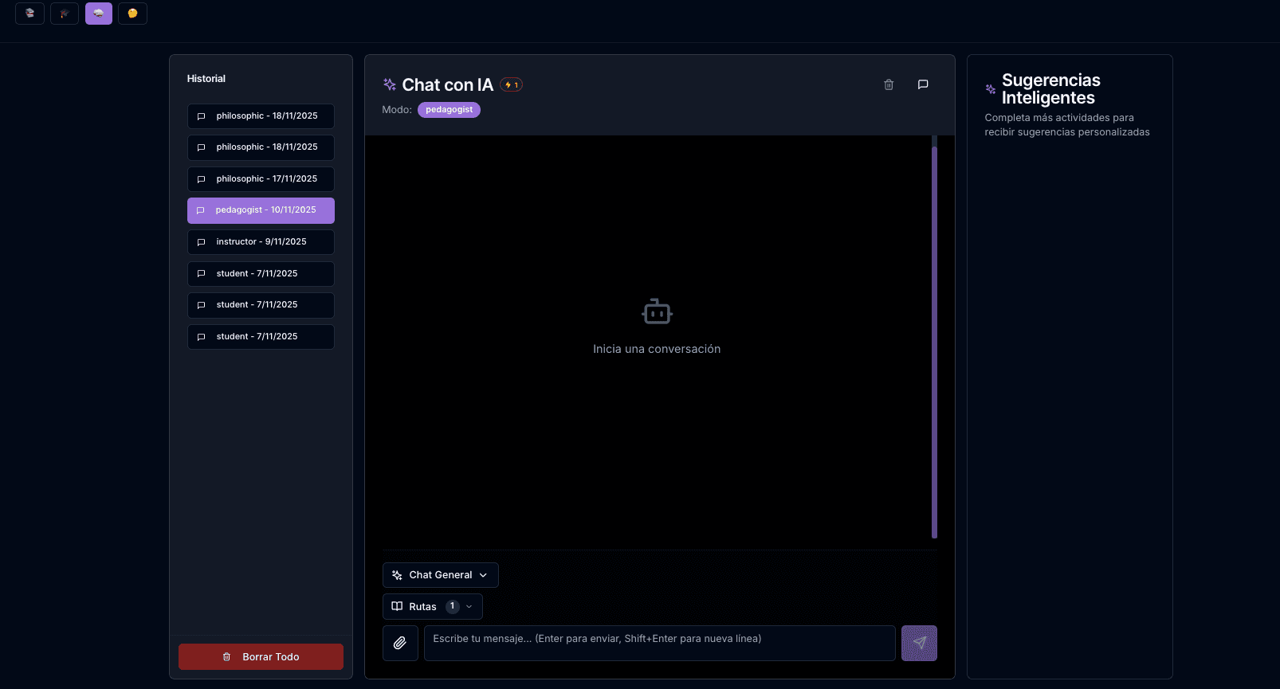Select the graduation cap mode icon
Screen dimensions: 1280x689
coord(65,14)
